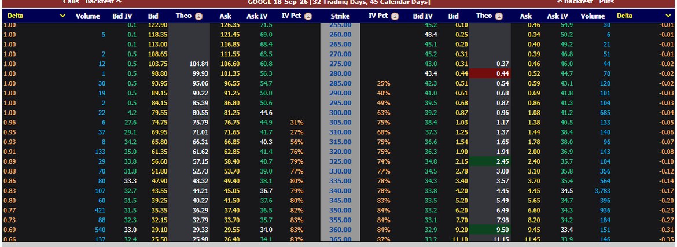Click call bid 29.10
677x247 pixels.
[159, 230]
